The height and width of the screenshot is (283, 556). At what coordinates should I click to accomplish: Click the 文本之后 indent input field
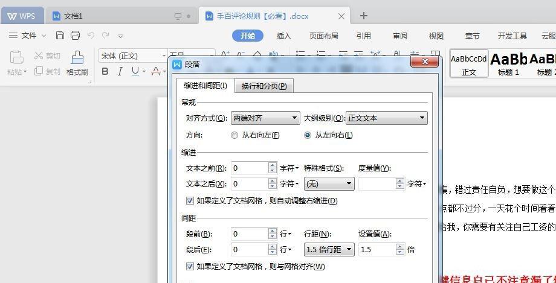click(250, 184)
